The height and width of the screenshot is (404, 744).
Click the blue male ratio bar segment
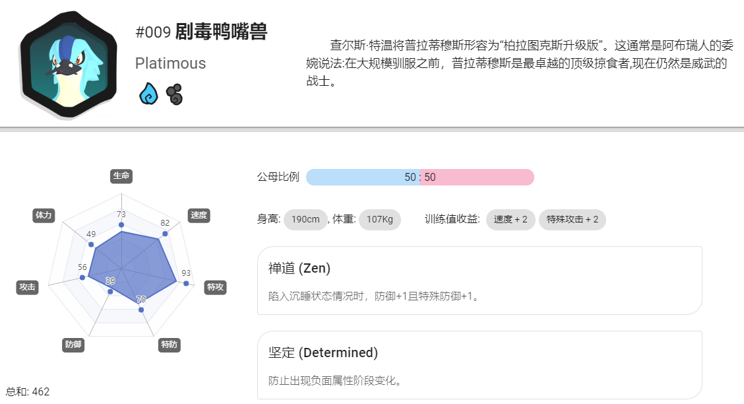tap(363, 177)
